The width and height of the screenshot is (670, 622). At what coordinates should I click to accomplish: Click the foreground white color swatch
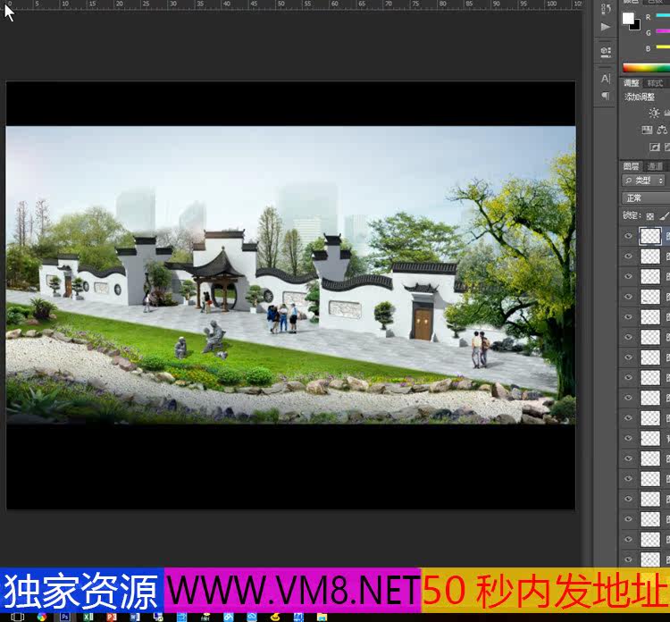coord(628,18)
